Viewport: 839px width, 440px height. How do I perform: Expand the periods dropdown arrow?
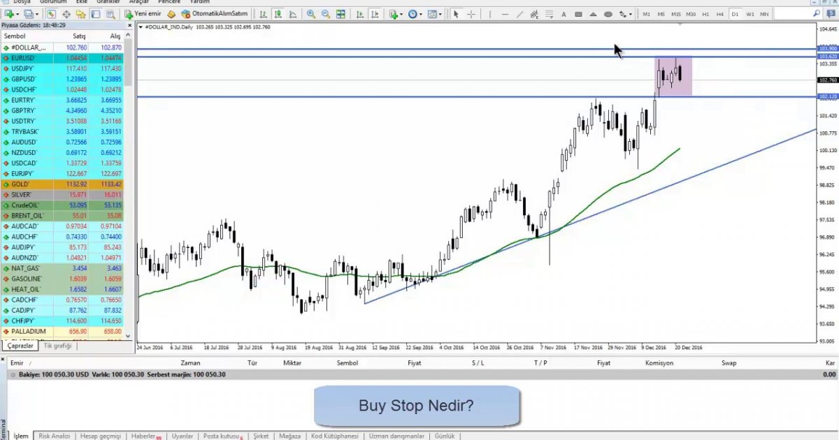point(421,14)
